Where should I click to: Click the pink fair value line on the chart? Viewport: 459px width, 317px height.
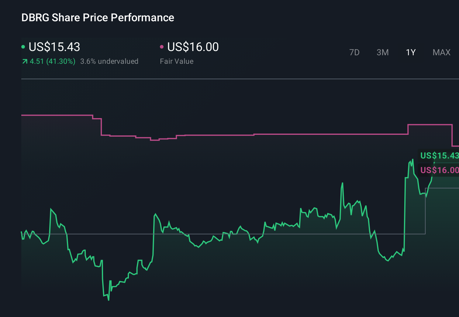[x=304, y=135]
